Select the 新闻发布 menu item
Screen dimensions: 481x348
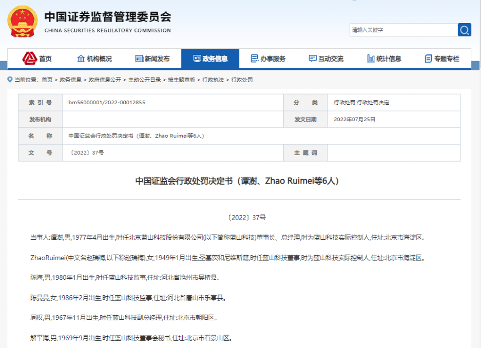(149, 58)
